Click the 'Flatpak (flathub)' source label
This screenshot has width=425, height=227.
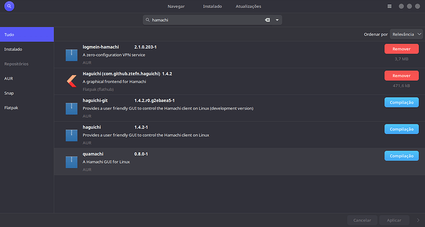(x=98, y=89)
